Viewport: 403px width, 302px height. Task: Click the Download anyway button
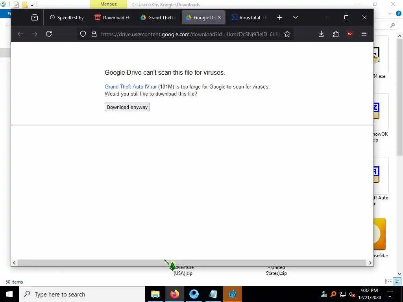127,107
